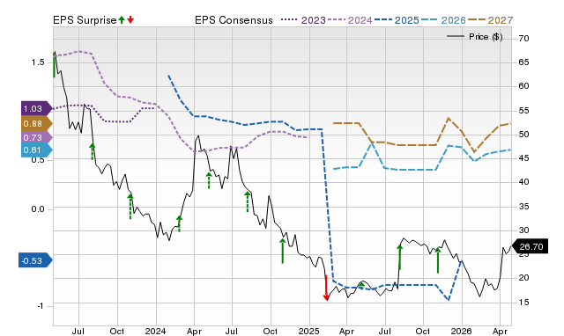The height and width of the screenshot is (336, 564).
Task: Click the 70 label on the price axis
Action: tap(524, 39)
